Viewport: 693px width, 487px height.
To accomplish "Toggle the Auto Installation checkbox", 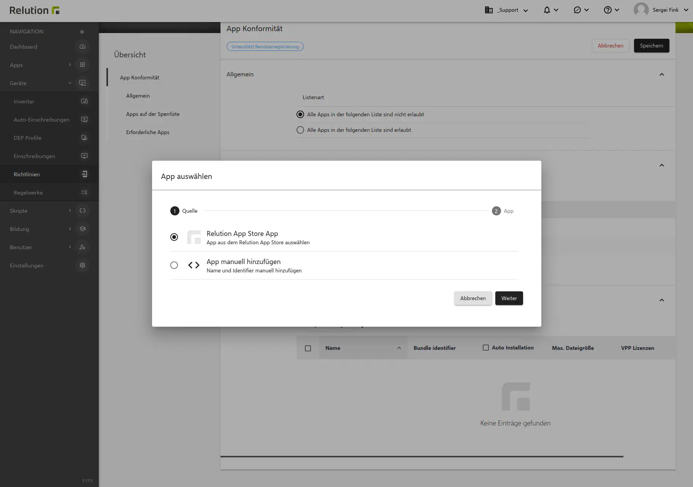I will (x=485, y=347).
